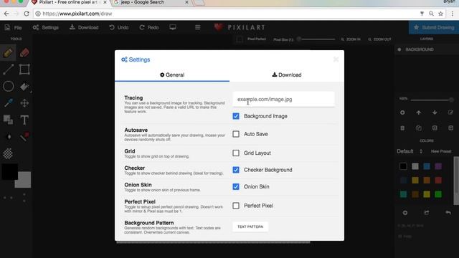Screen dimensions: 459x258
Task: Click the Redo button
Action: pos(149,27)
